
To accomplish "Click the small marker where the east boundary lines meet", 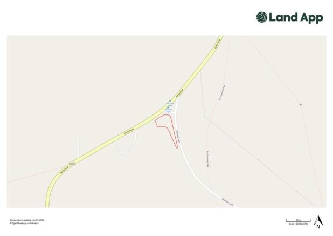I will click(301, 104).
